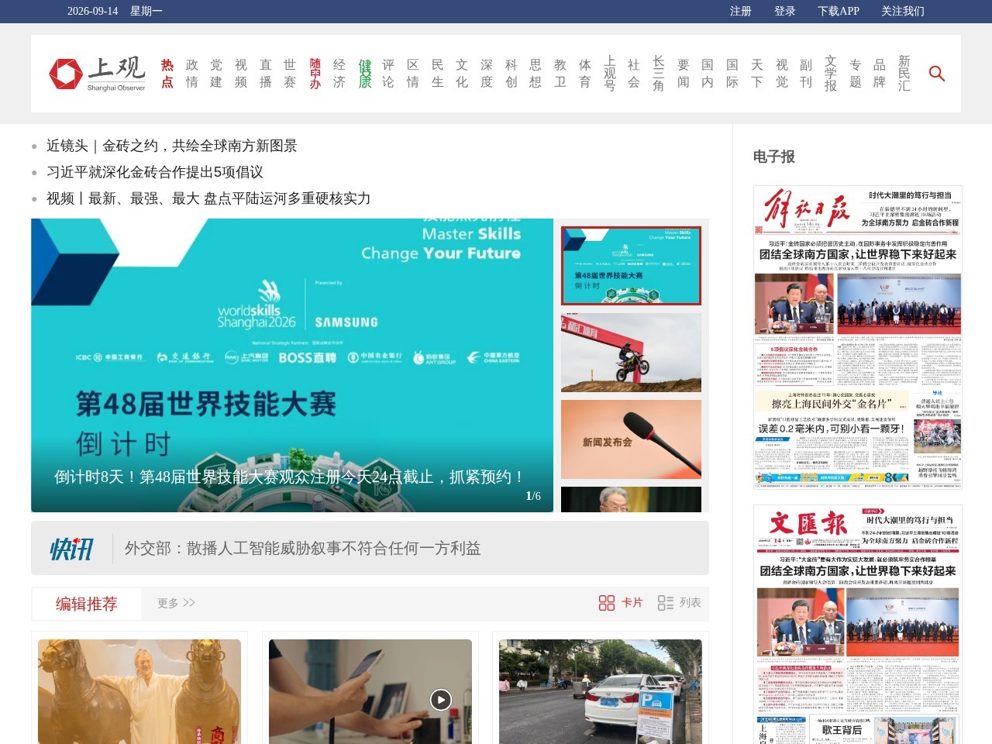Screen dimensions: 992x744
Task: Go to 专题 section
Action: (856, 74)
